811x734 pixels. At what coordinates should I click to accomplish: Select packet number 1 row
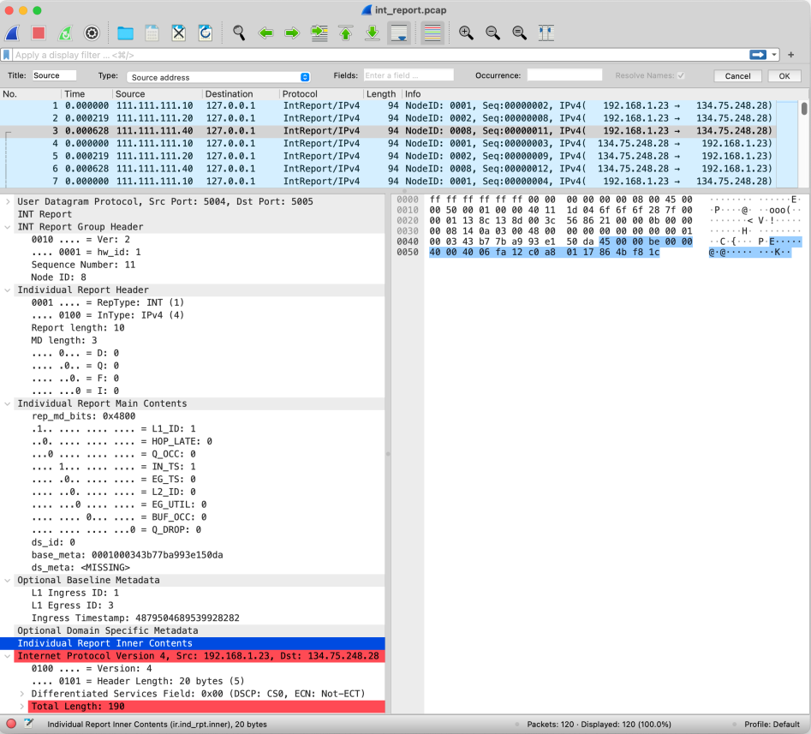click(388, 105)
